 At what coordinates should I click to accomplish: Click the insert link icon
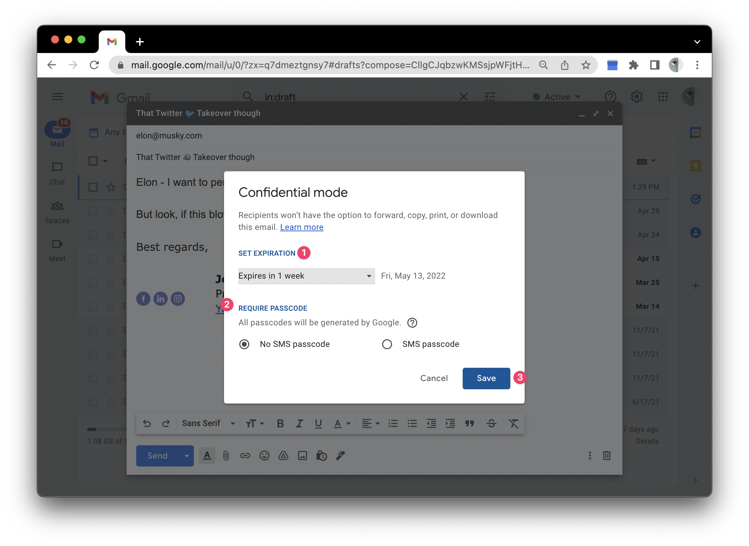point(245,456)
